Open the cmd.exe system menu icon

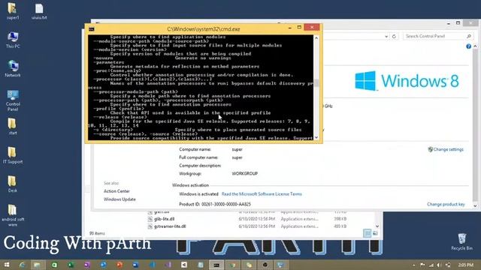(x=92, y=29)
